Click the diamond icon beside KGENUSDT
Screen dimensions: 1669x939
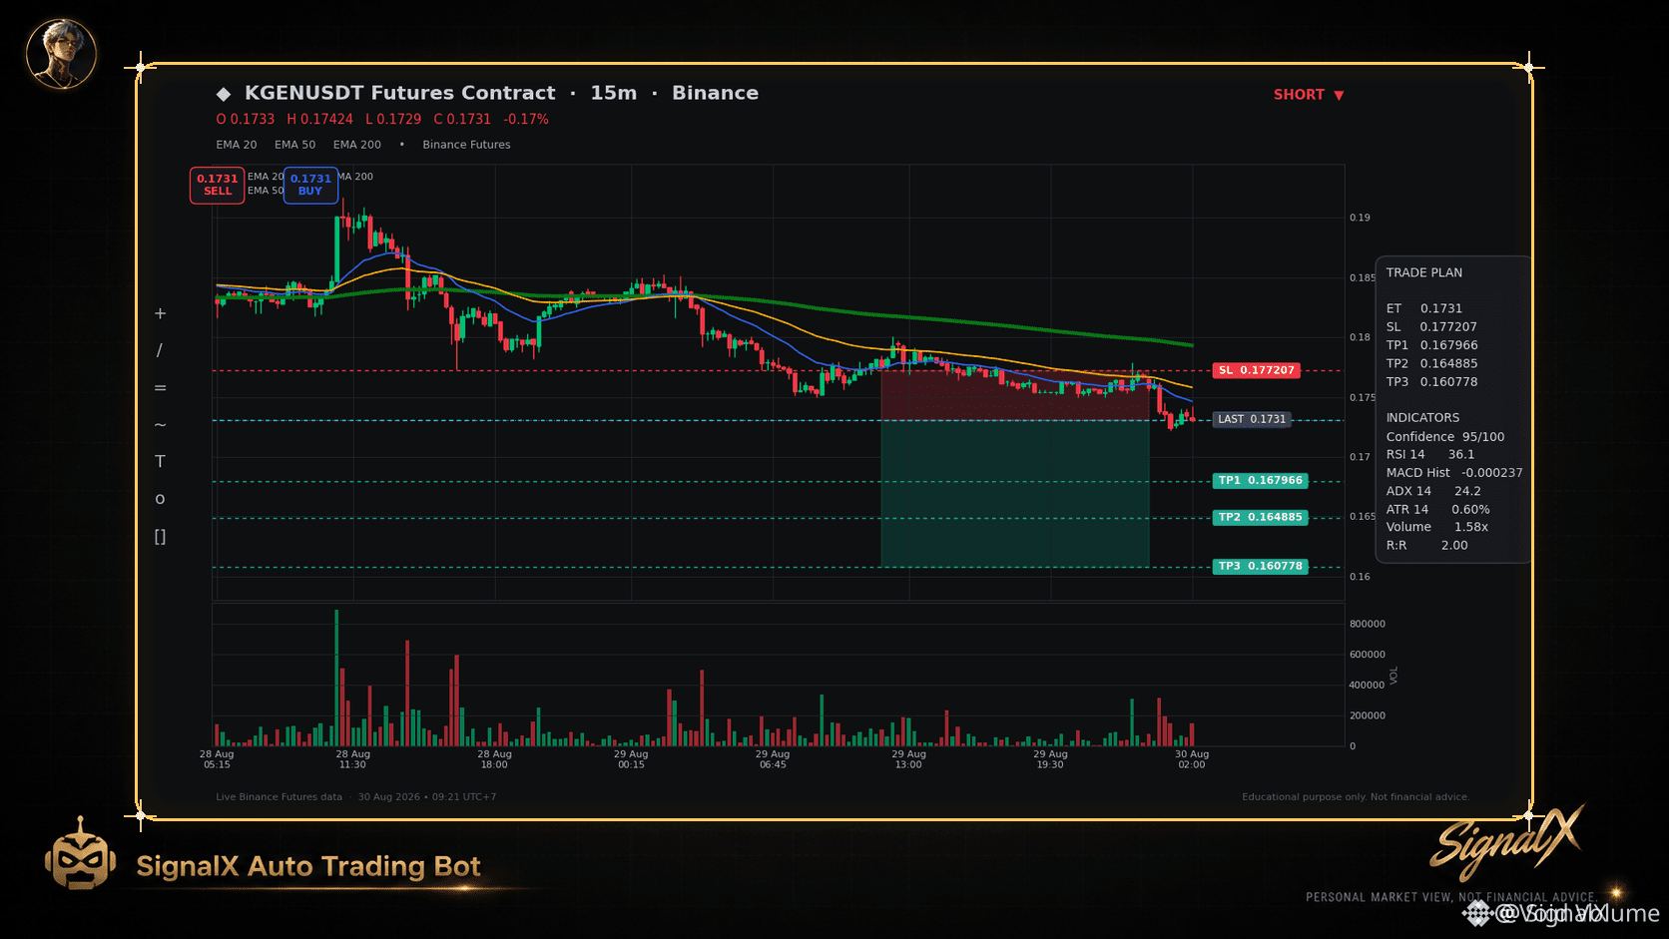coord(224,94)
